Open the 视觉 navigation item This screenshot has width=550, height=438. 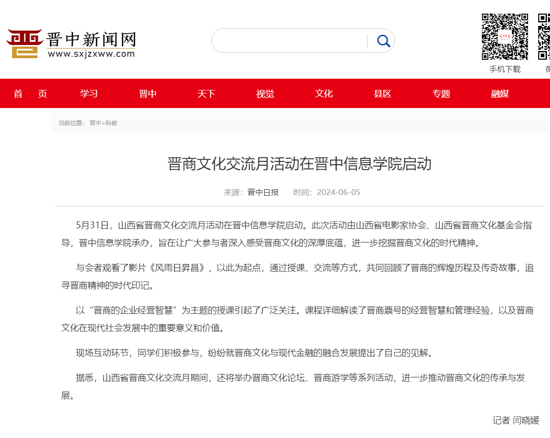[265, 93]
